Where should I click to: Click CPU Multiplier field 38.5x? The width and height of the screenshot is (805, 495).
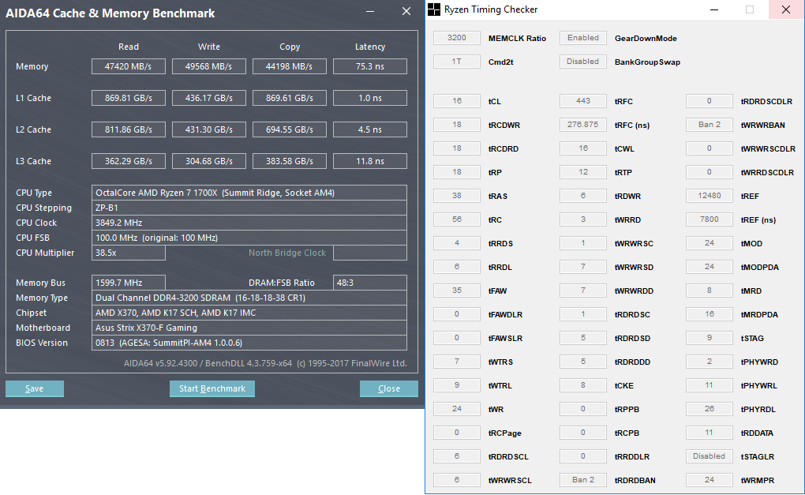[x=129, y=253]
